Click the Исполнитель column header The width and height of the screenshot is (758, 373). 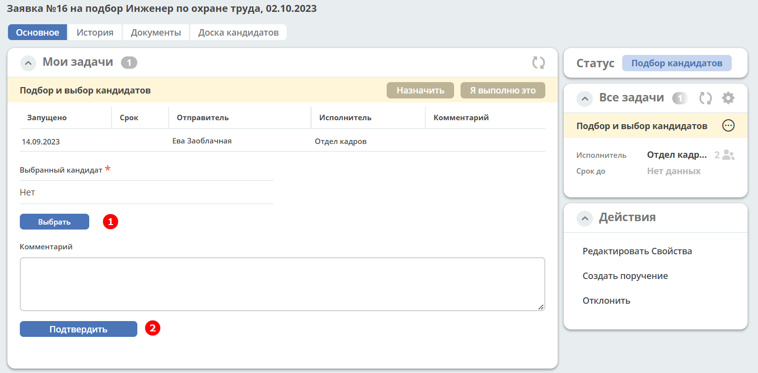click(346, 118)
